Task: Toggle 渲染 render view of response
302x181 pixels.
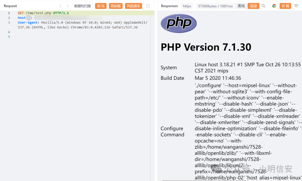Action: point(253,6)
